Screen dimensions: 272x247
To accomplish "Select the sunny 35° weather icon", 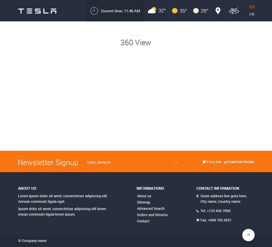I will [175, 11].
